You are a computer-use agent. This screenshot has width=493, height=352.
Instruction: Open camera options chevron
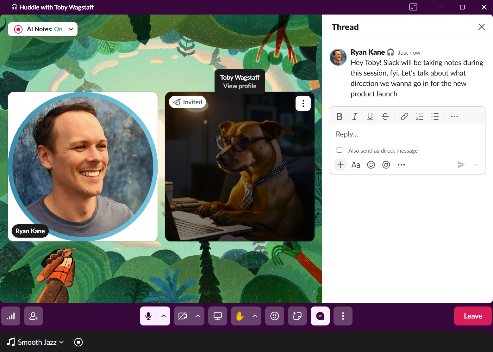tap(198, 316)
